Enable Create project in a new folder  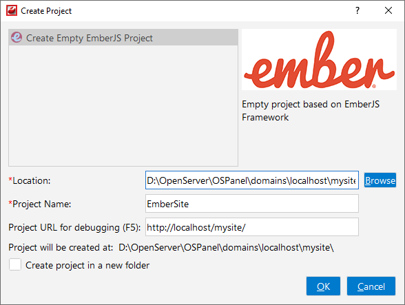click(x=15, y=264)
